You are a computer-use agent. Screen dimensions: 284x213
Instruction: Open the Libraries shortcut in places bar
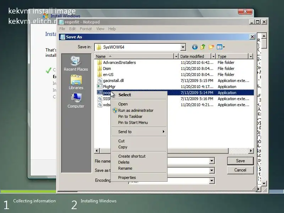click(76, 82)
